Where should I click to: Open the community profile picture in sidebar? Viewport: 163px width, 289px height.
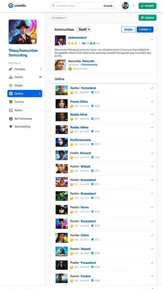pyautogui.click(x=23, y=32)
